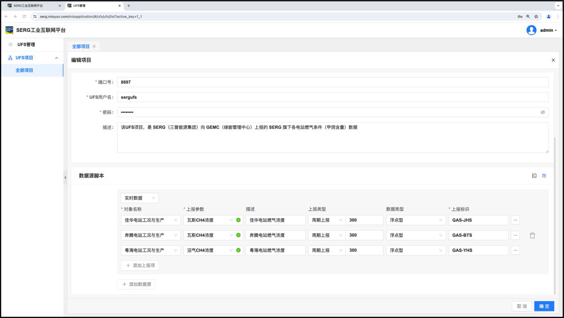Toggle password visibility eye icon

[543, 112]
